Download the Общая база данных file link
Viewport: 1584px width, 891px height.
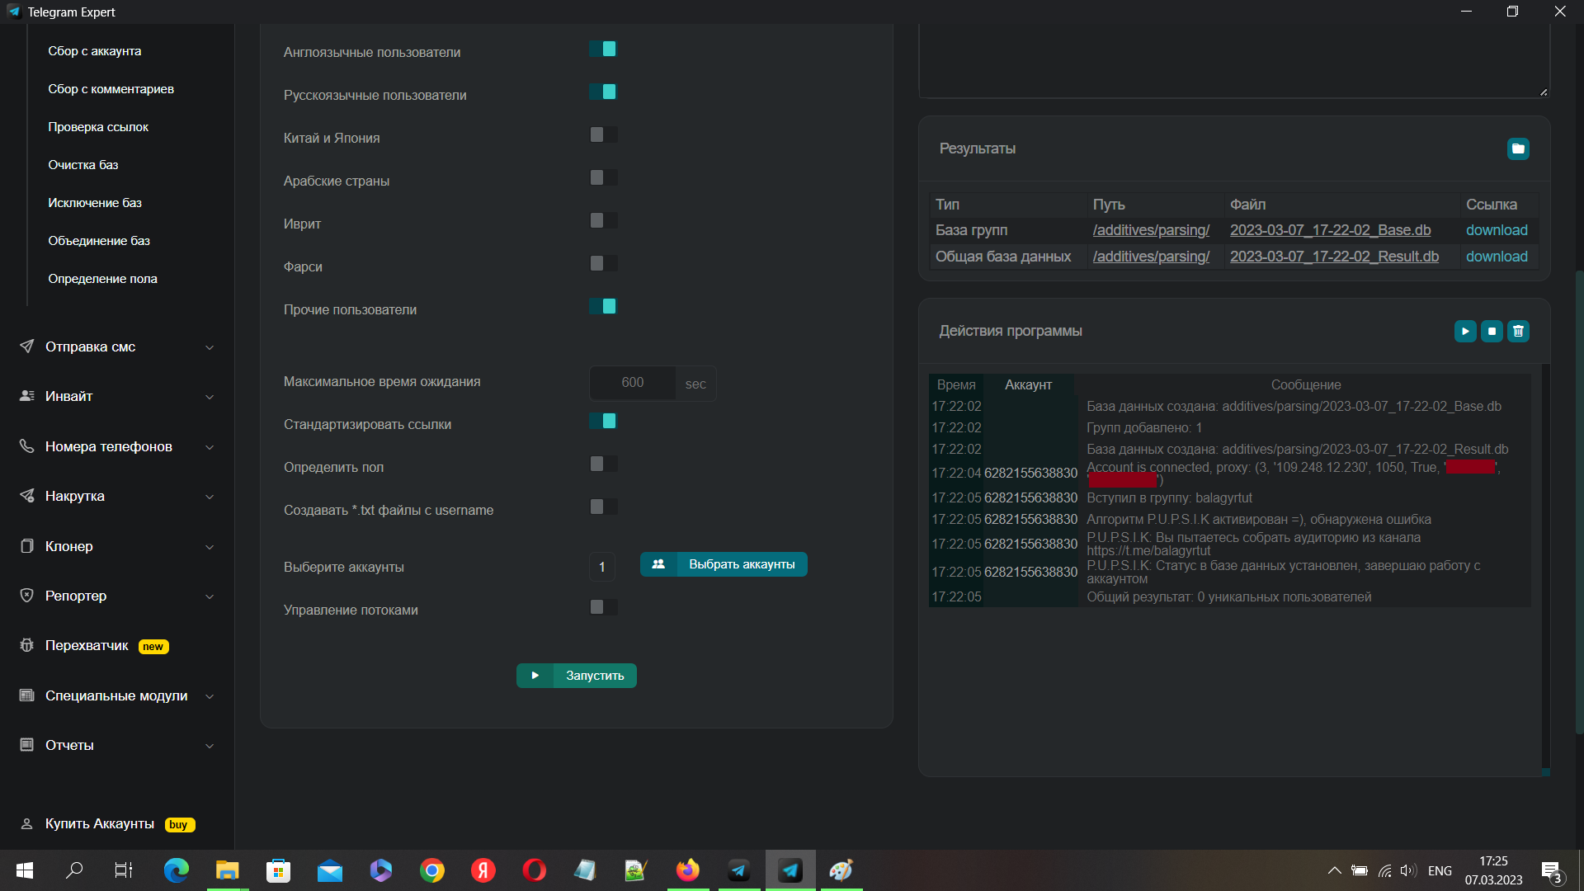point(1497,257)
